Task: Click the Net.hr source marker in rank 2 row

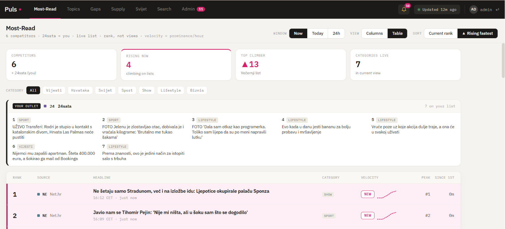Action: point(39,216)
